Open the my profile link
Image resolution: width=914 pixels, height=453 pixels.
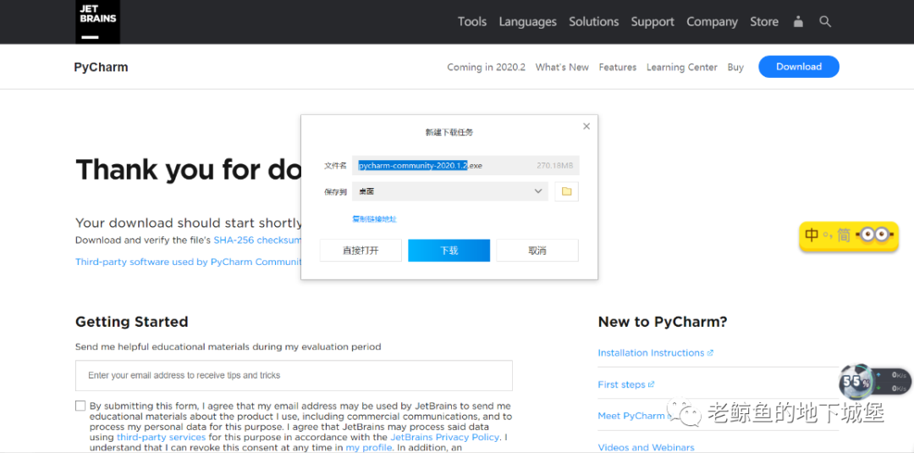pyautogui.click(x=369, y=447)
